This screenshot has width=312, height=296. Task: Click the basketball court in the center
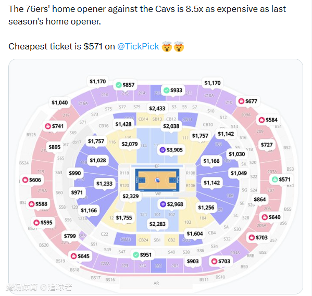click(x=157, y=180)
